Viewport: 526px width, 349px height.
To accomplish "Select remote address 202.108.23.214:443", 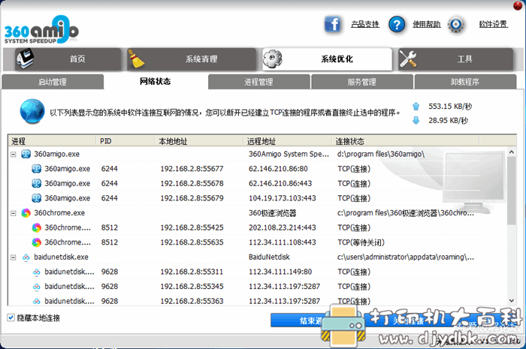I will (x=282, y=227).
